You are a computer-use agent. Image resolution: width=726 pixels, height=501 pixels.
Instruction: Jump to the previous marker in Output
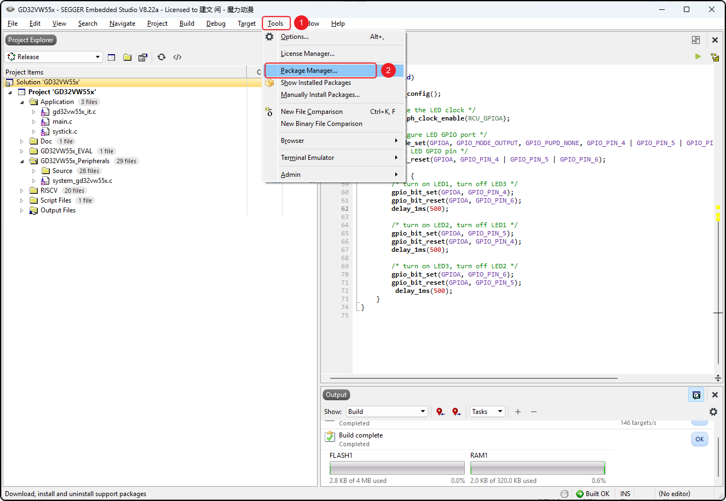pyautogui.click(x=440, y=412)
